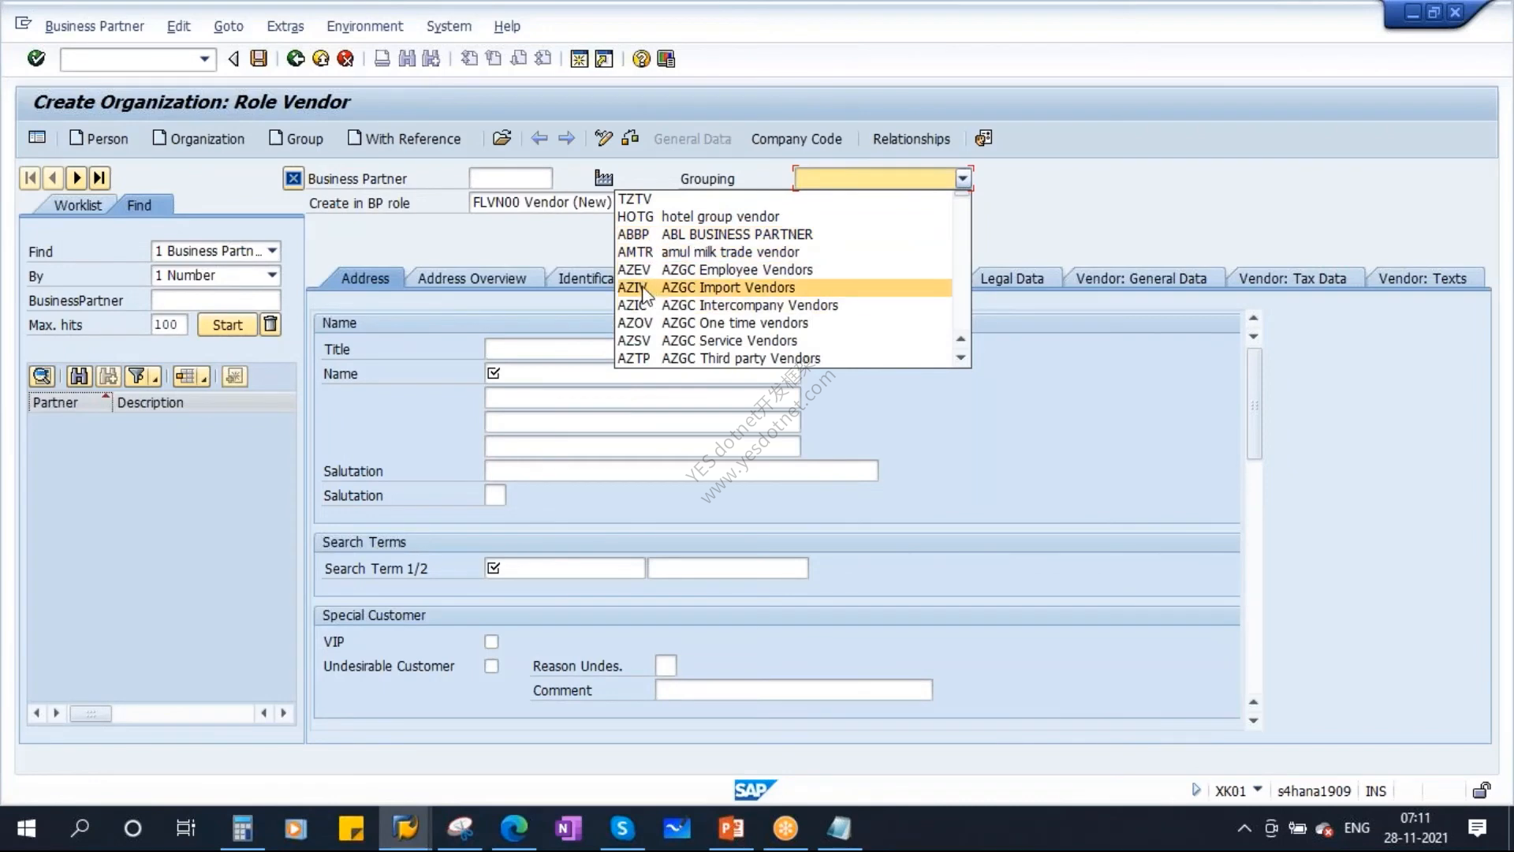1514x852 pixels.
Task: Toggle the Name field checkbox
Action: click(494, 373)
